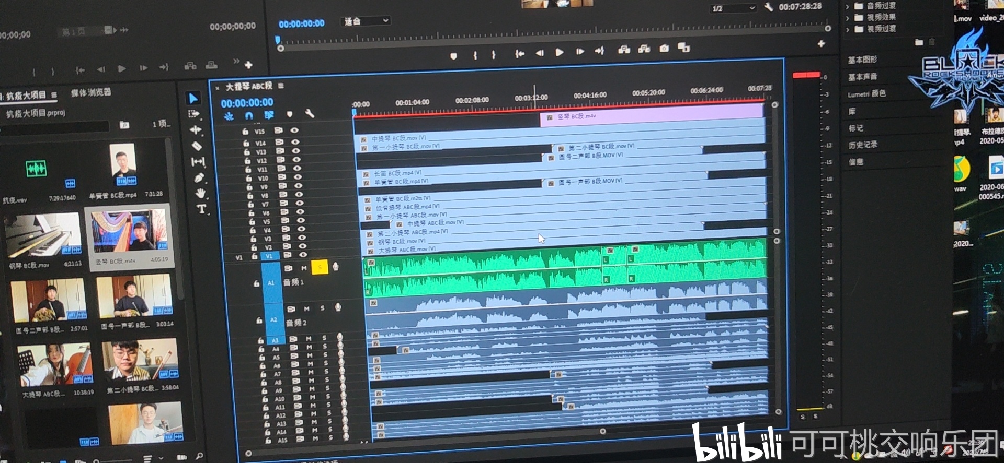Screen dimensions: 1004x463
Task: Open timeline display settings wrench
Action: point(310,113)
